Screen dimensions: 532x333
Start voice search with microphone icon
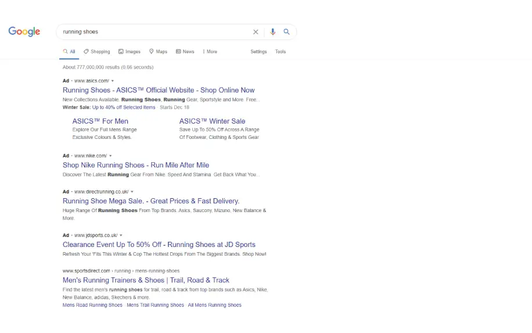coord(272,32)
